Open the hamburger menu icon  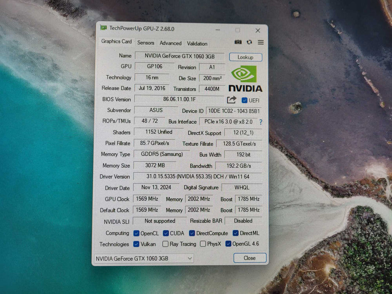pos(261,42)
